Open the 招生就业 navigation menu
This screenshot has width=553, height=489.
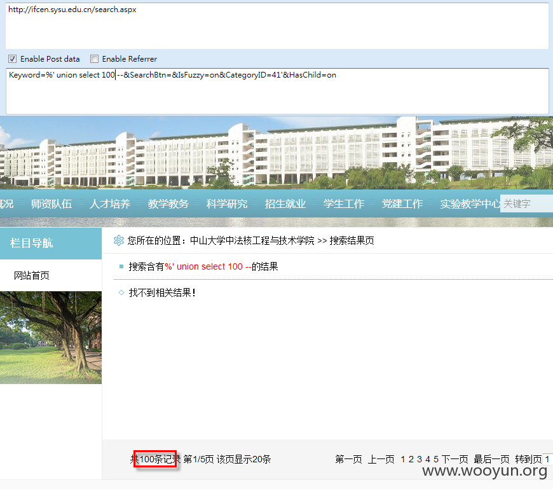[285, 203]
